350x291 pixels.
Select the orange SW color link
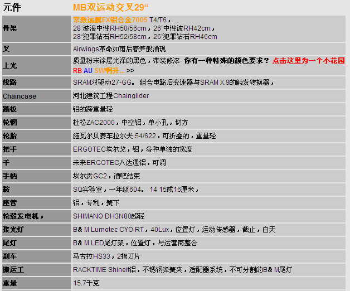(110, 71)
